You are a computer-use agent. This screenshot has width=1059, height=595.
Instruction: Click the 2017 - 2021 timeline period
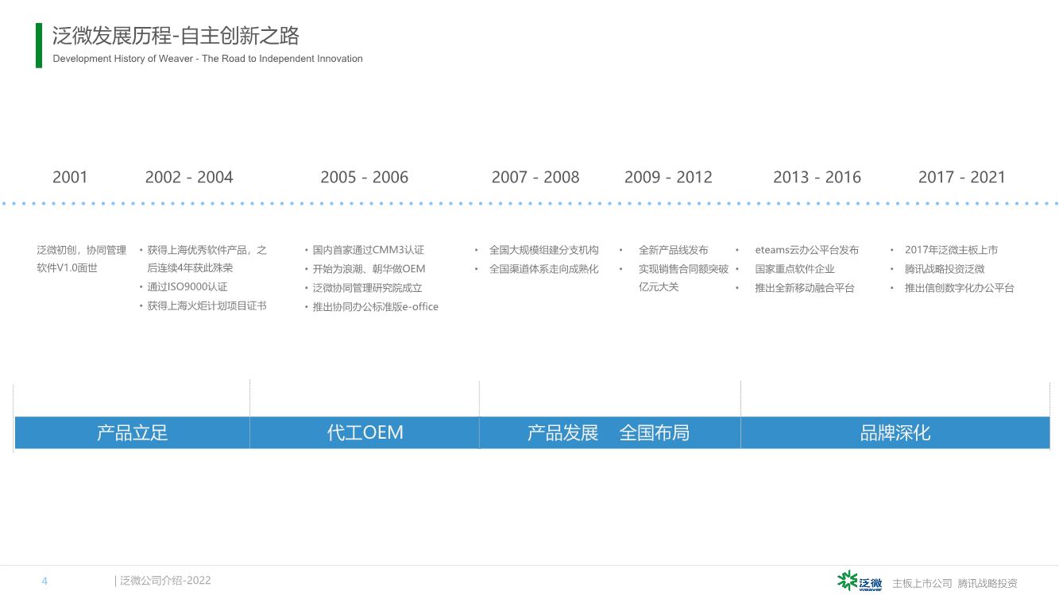coord(961,178)
